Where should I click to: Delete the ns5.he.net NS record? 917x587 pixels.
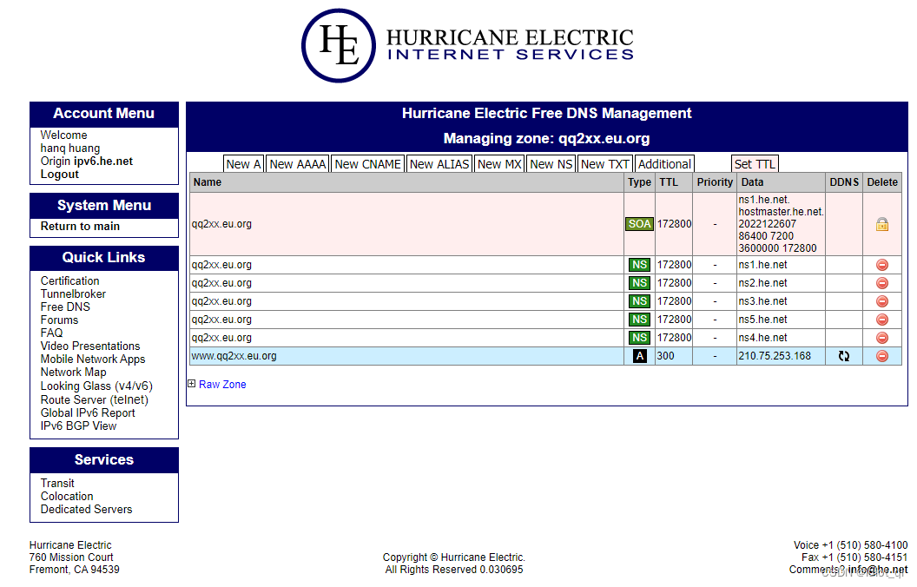tap(882, 320)
